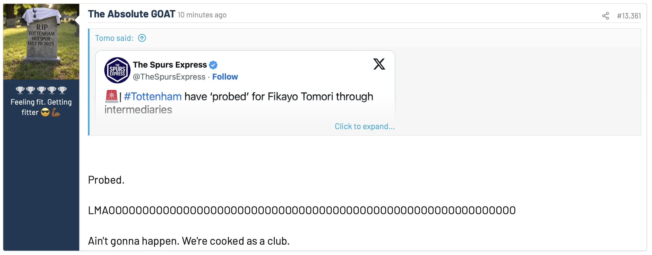The image size is (652, 255).
Task: Click the first trophy icon under avatar
Action: [x=20, y=90]
